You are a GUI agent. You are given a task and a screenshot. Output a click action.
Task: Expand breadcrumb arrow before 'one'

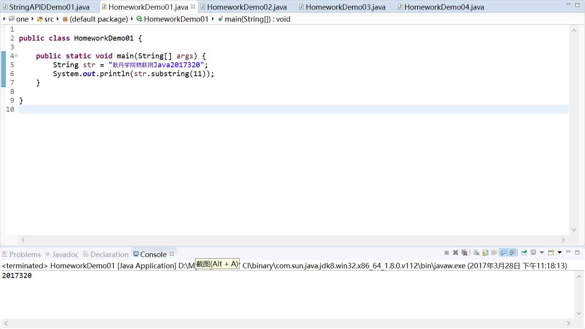click(4, 19)
